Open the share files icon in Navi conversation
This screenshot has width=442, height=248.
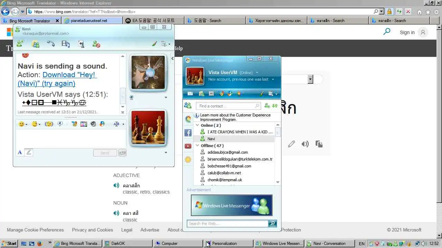coord(35,44)
